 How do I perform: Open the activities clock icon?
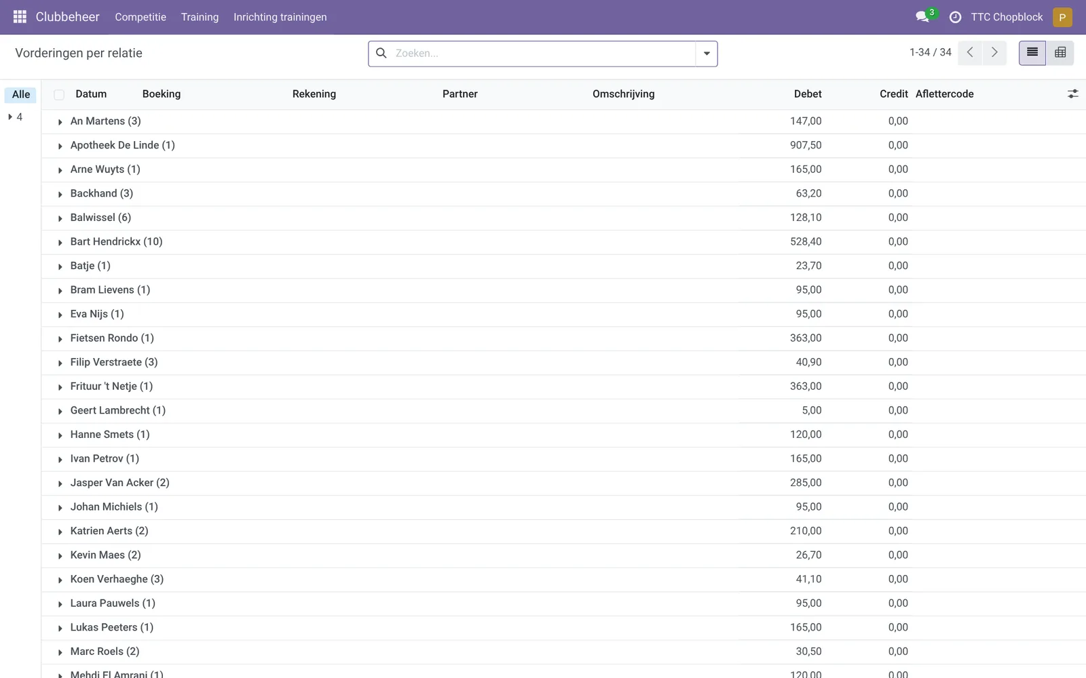tap(955, 17)
